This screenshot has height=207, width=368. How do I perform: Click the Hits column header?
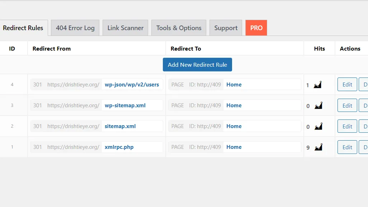click(x=319, y=48)
